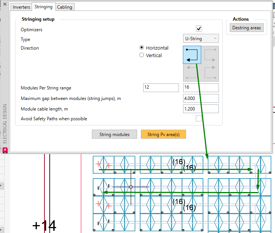This screenshot has width=275, height=233.
Task: Uncheck the Optimizers checkbox
Action: point(199,29)
